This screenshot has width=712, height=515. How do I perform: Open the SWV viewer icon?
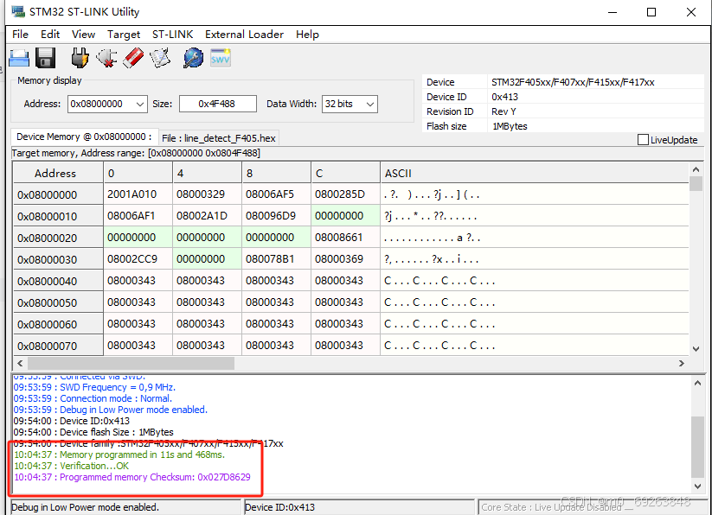(x=221, y=58)
